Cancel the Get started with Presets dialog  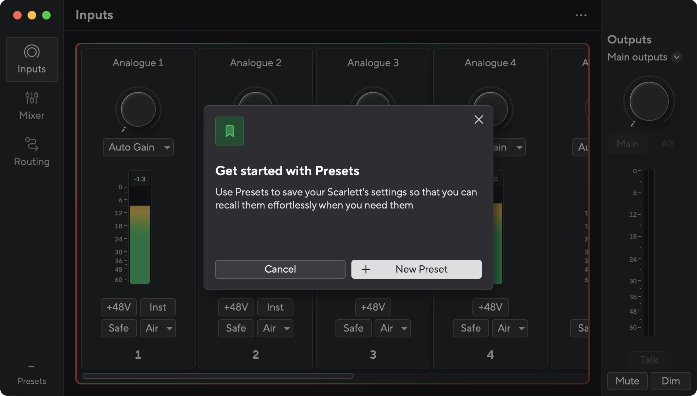pos(280,269)
